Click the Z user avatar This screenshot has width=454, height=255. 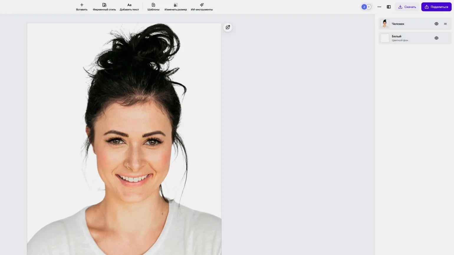[364, 7]
